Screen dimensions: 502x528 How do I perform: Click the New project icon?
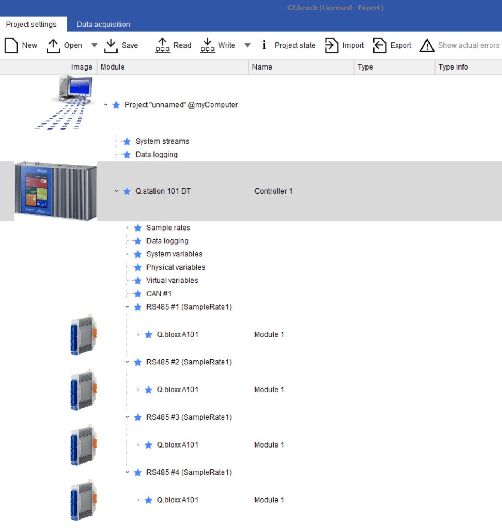[11, 45]
